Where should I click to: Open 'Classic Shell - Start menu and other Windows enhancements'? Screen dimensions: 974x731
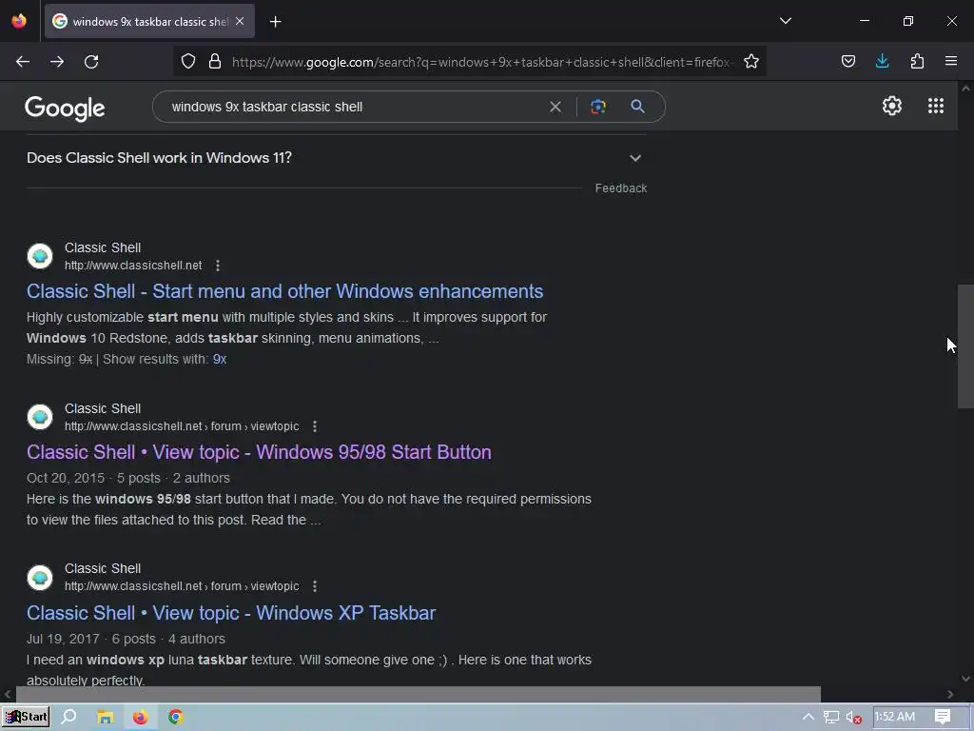coord(285,291)
